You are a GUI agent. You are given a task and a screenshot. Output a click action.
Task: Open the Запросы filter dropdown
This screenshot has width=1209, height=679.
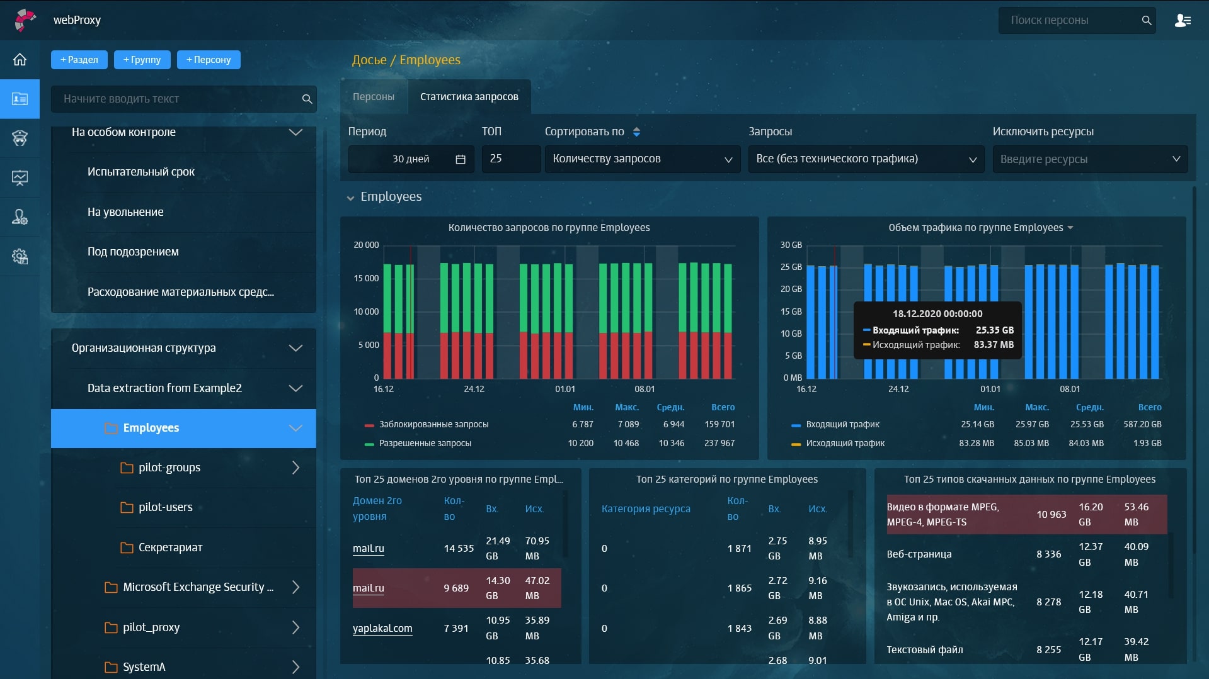tap(866, 159)
